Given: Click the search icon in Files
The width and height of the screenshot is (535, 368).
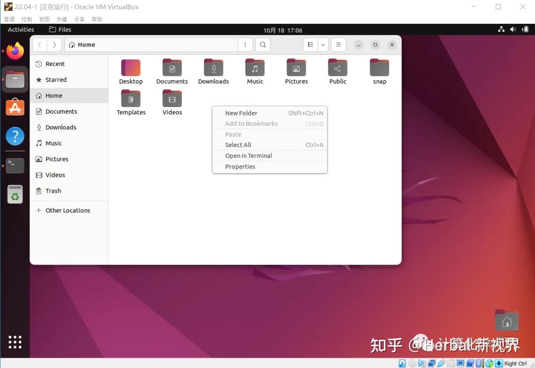Looking at the screenshot, I should (x=263, y=45).
